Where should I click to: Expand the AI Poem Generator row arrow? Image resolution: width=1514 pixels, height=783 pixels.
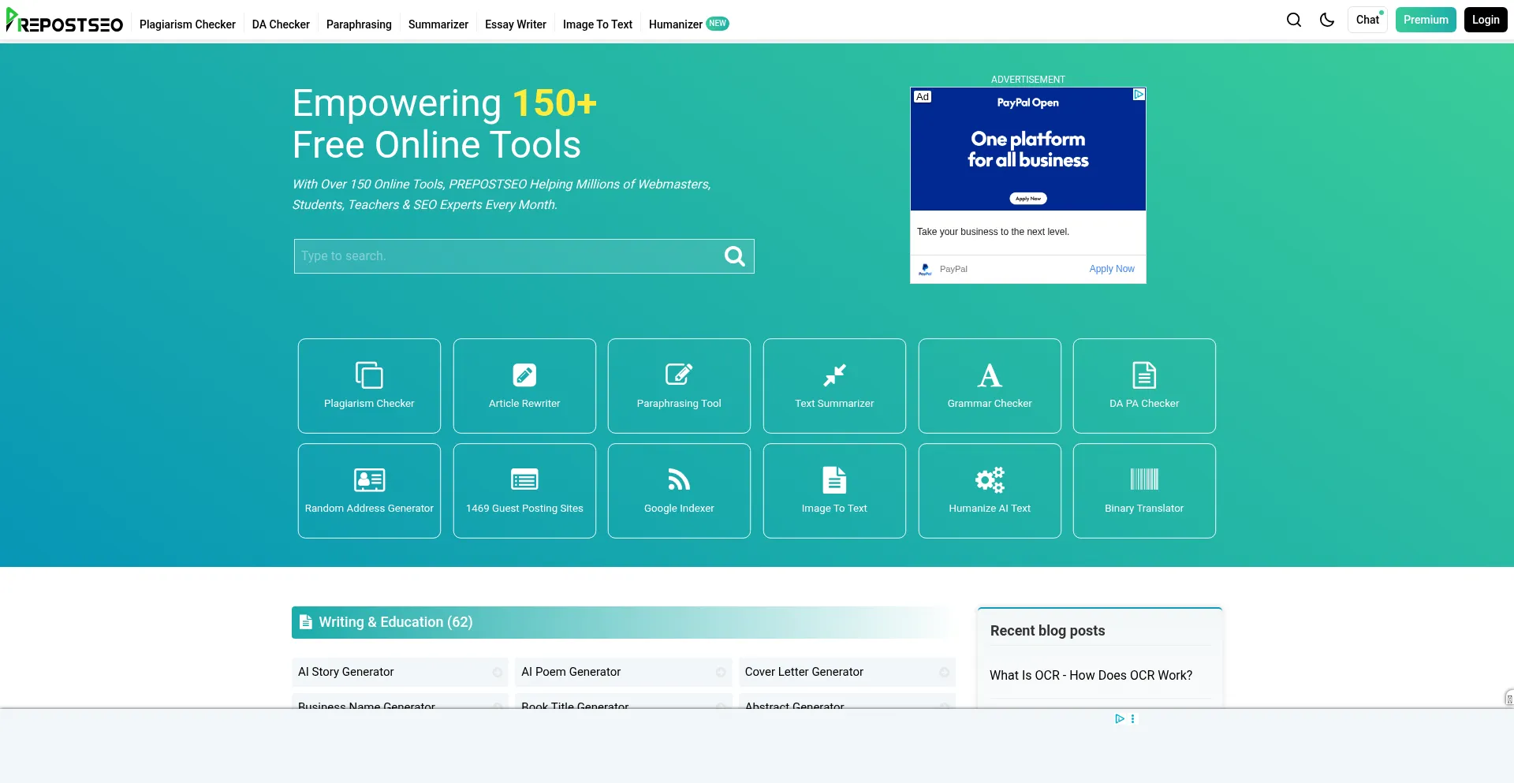721,673
